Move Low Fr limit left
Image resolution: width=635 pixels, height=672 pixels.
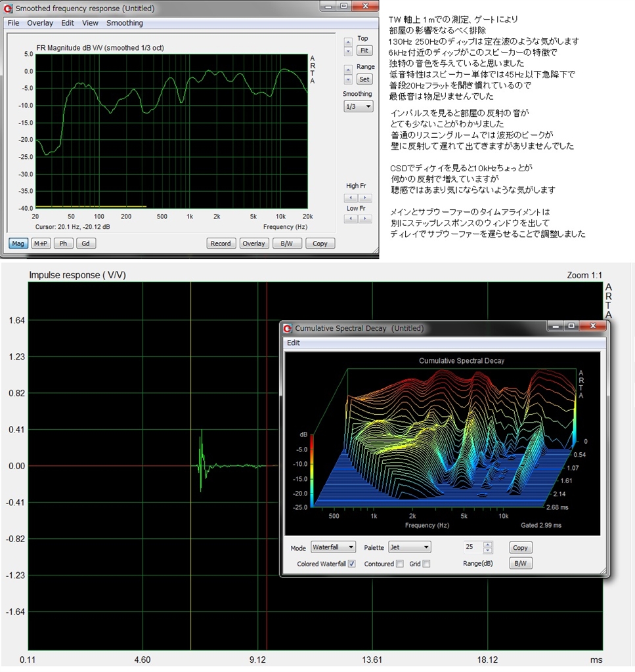351,220
